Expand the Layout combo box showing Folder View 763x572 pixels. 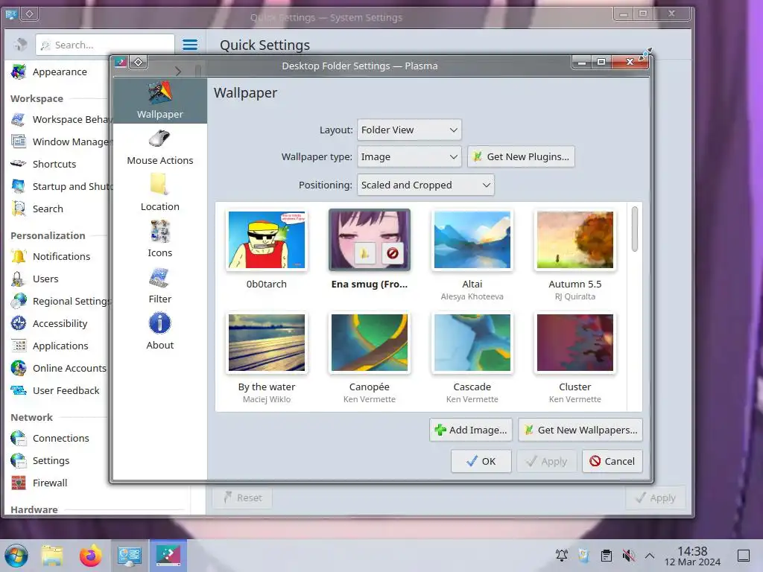(x=409, y=130)
